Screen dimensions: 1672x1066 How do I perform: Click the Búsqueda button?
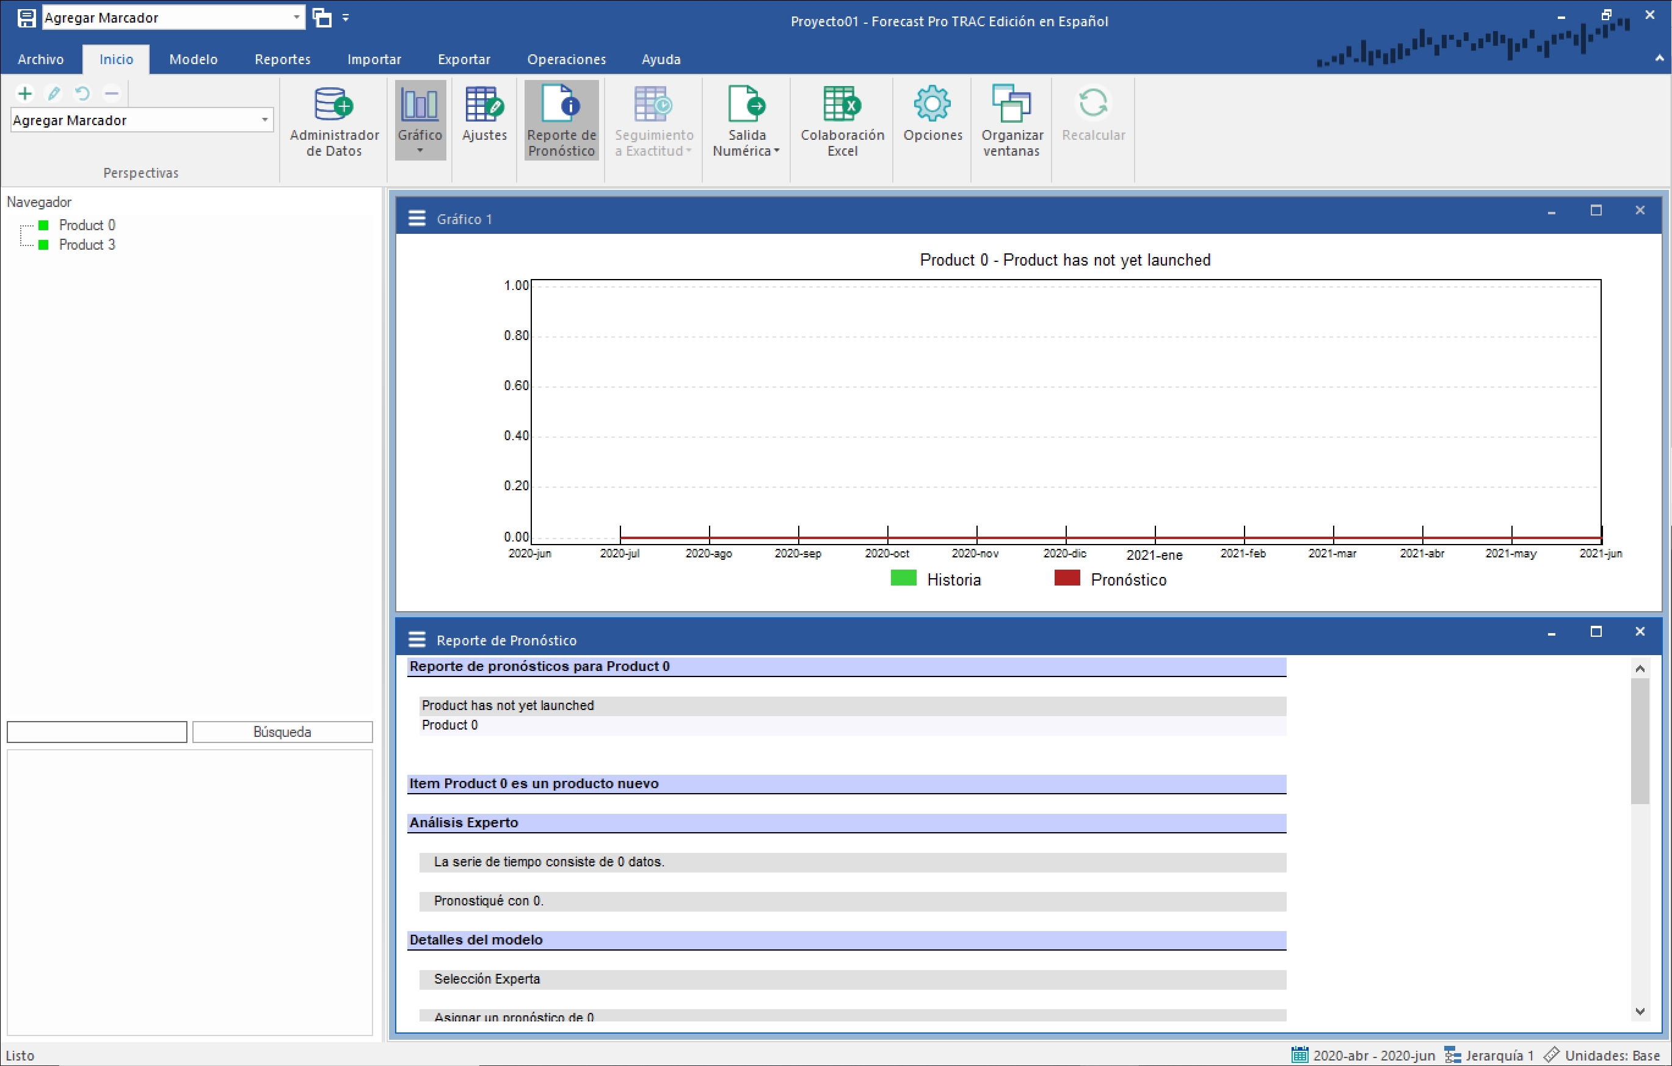pyautogui.click(x=282, y=731)
